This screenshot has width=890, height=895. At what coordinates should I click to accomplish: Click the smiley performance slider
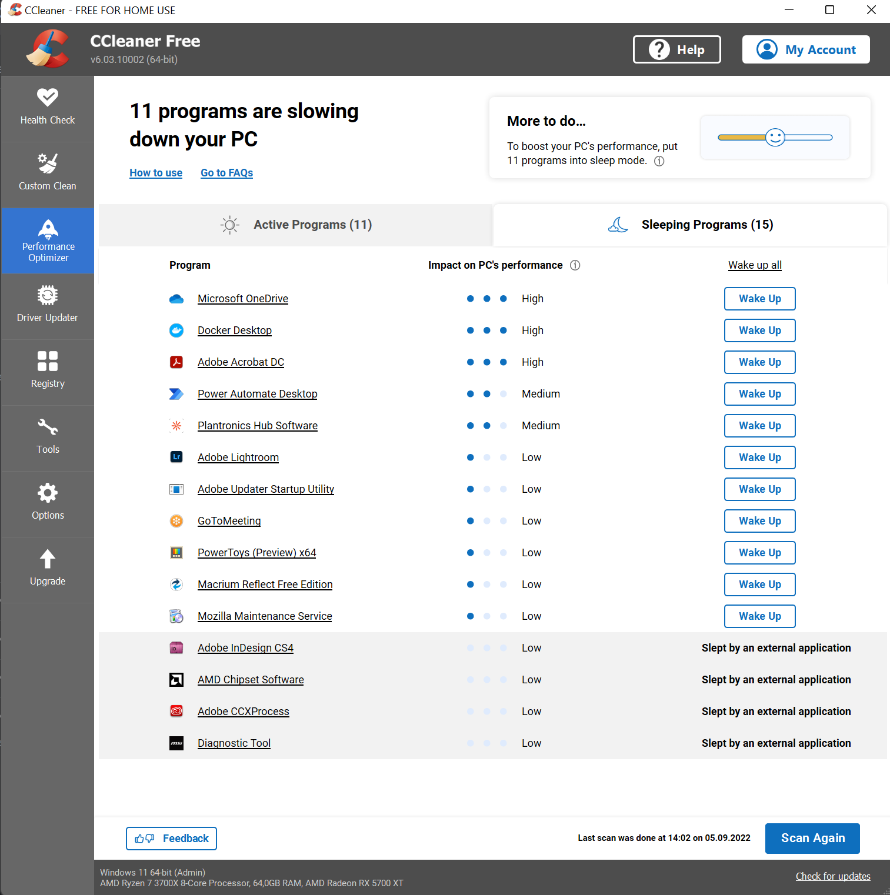click(775, 138)
